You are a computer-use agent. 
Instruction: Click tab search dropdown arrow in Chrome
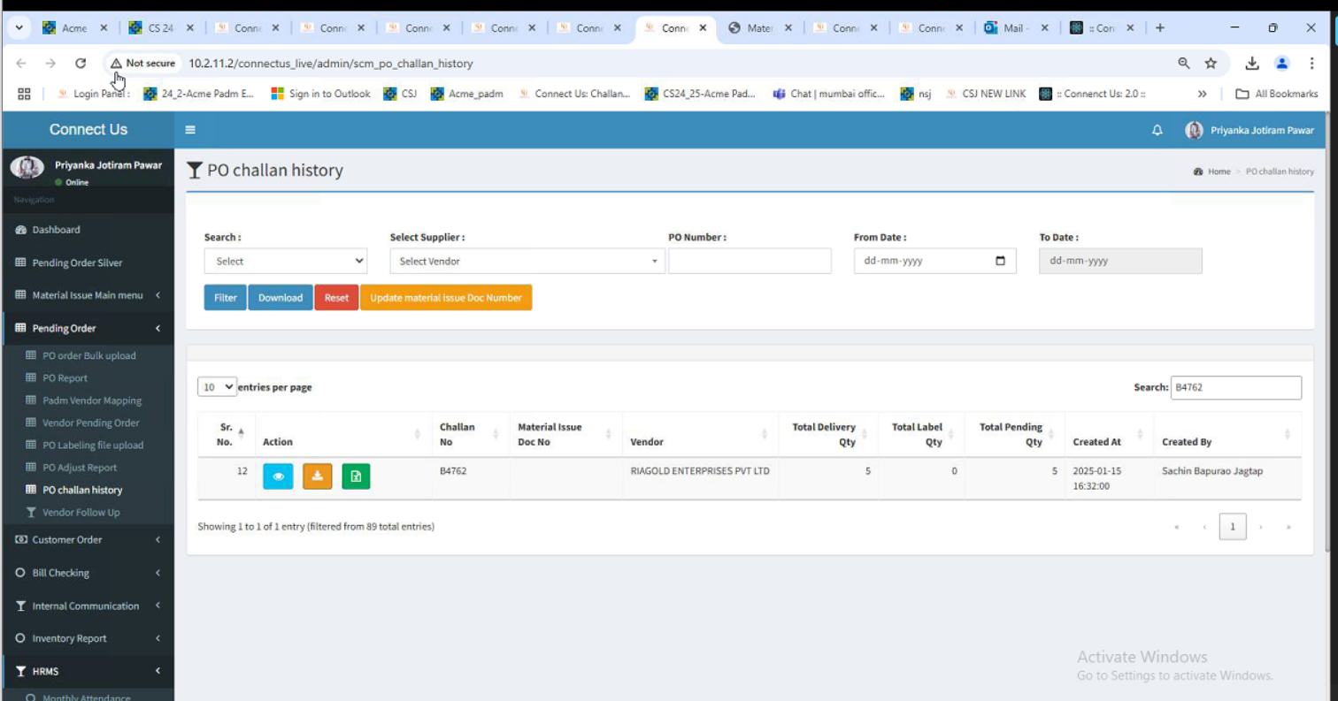click(x=19, y=28)
